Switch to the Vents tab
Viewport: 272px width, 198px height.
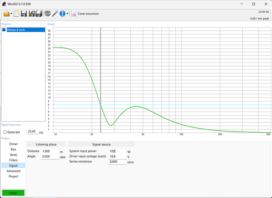click(x=13, y=155)
